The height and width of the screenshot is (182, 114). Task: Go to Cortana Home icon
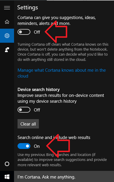tap(7, 22)
